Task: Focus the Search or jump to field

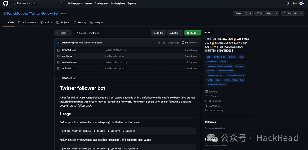Action: coord(38,3)
